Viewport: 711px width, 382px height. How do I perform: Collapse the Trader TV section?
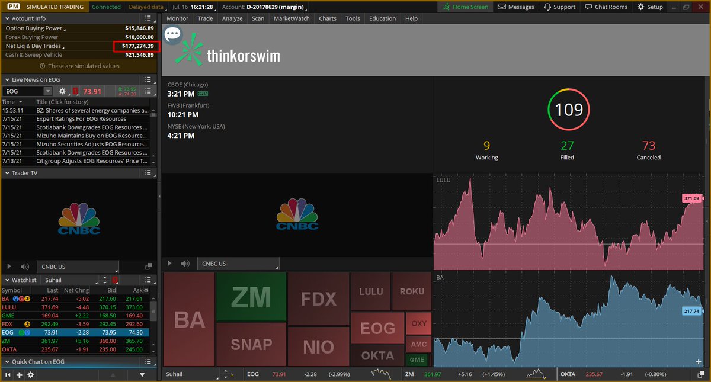pos(7,173)
